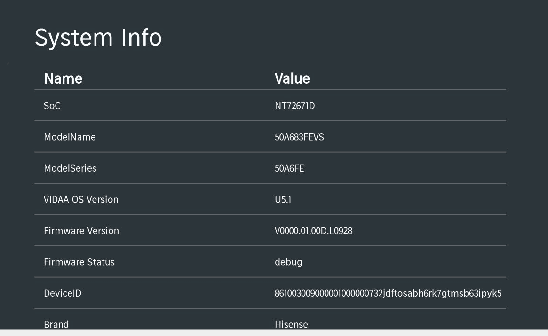
Task: Select the Value column header
Action: [x=292, y=78]
